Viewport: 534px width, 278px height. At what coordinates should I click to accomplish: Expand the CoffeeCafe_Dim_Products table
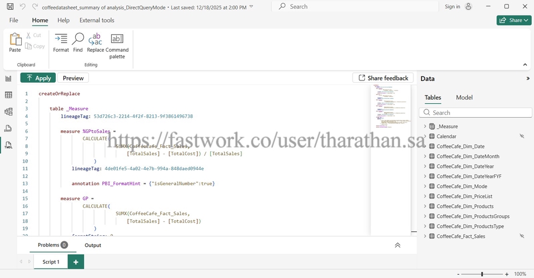(425, 206)
